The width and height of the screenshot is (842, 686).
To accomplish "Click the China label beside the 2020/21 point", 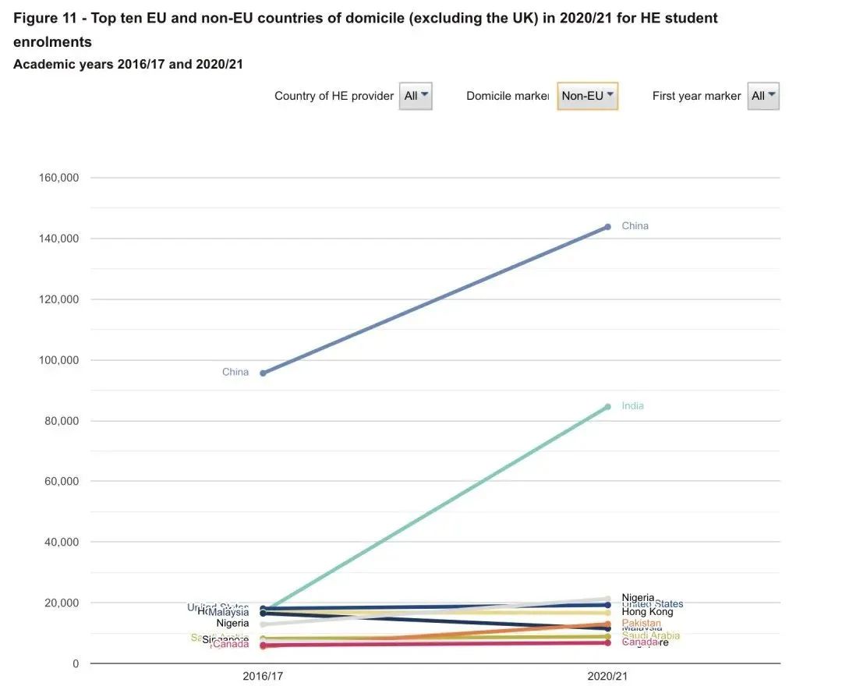I will 635,226.
